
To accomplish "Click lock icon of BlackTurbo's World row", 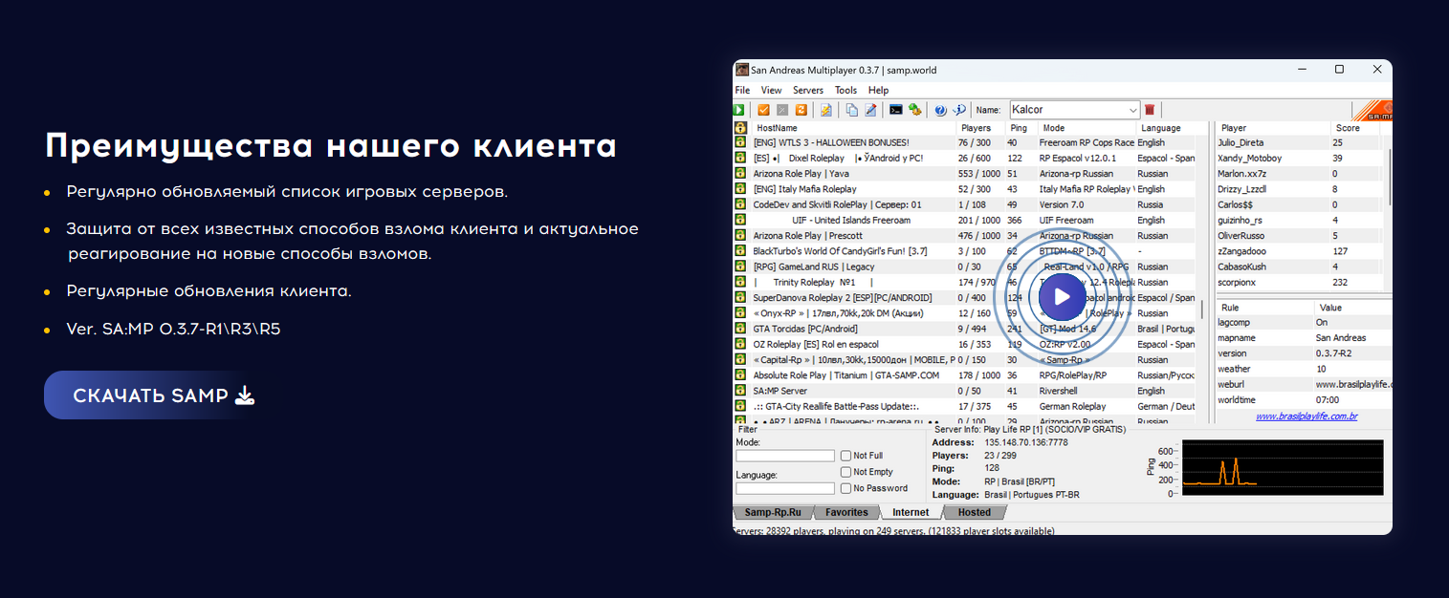I will (739, 251).
